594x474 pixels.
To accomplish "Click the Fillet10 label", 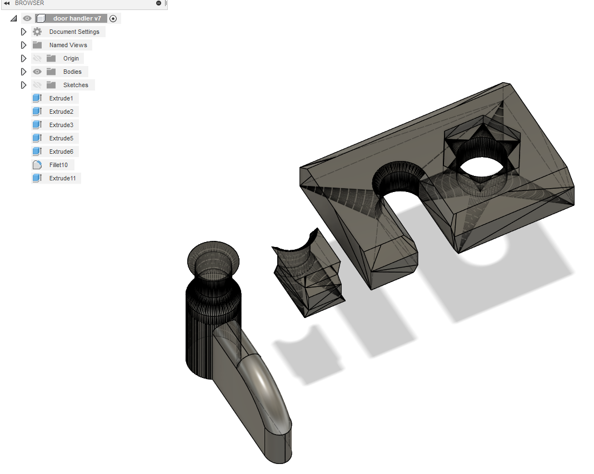I will [58, 165].
